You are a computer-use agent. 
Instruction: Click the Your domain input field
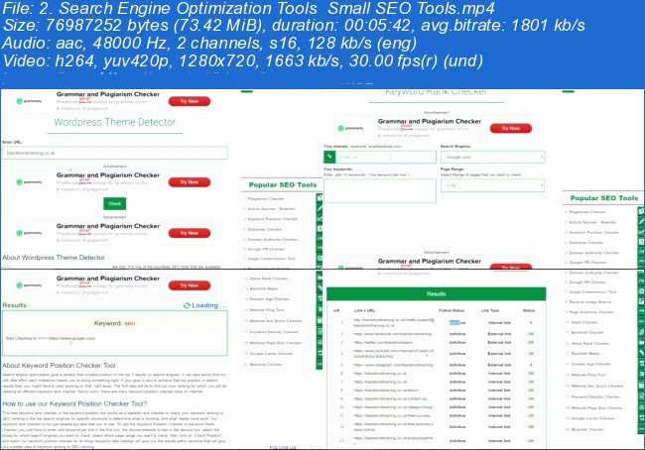point(385,157)
